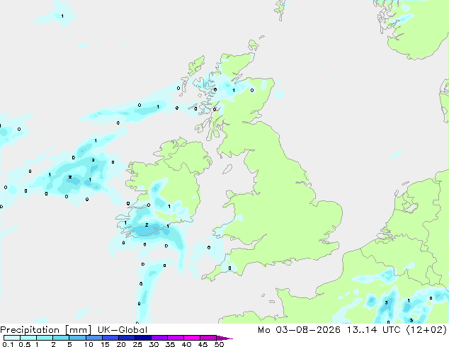Click the 0.1–0.5 mm legend color swatch
This screenshot has height=347, width=449.
pos(12,338)
